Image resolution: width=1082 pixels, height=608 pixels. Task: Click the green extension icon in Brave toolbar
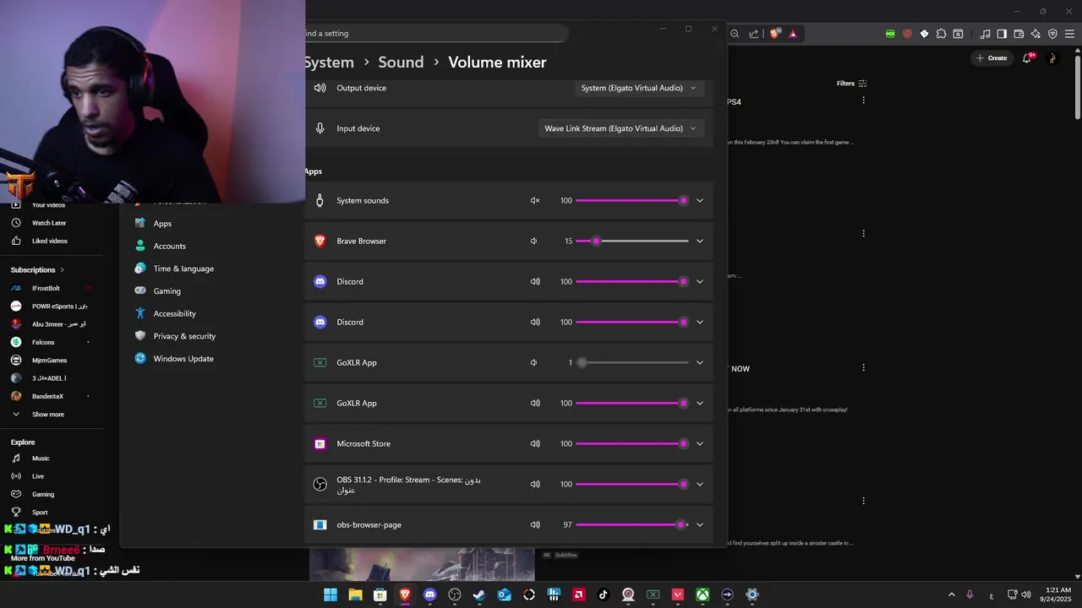click(890, 34)
